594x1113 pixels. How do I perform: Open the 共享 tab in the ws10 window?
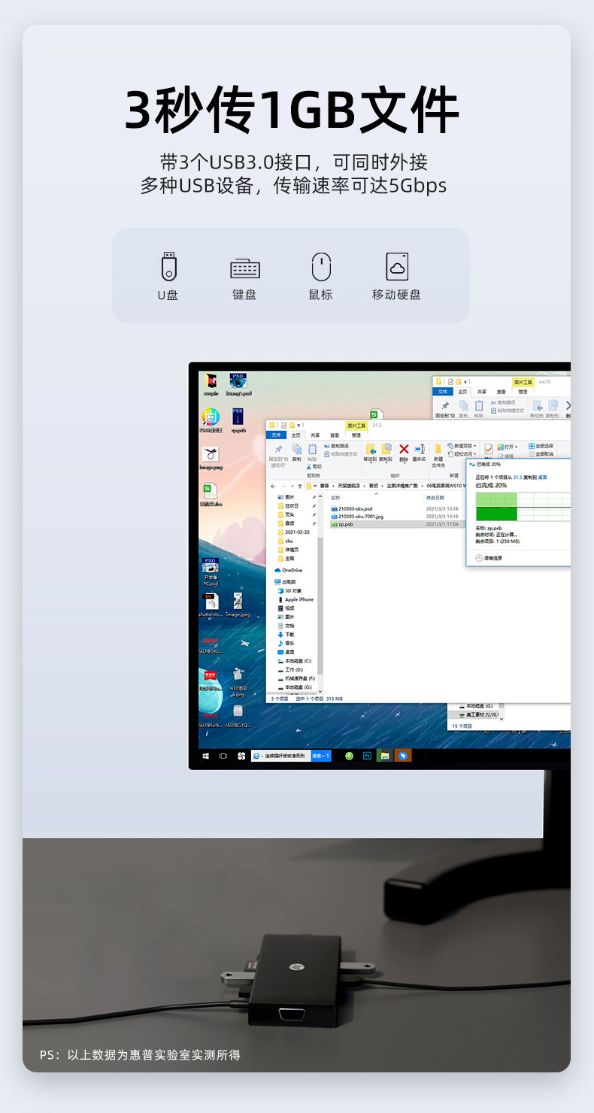click(x=482, y=392)
